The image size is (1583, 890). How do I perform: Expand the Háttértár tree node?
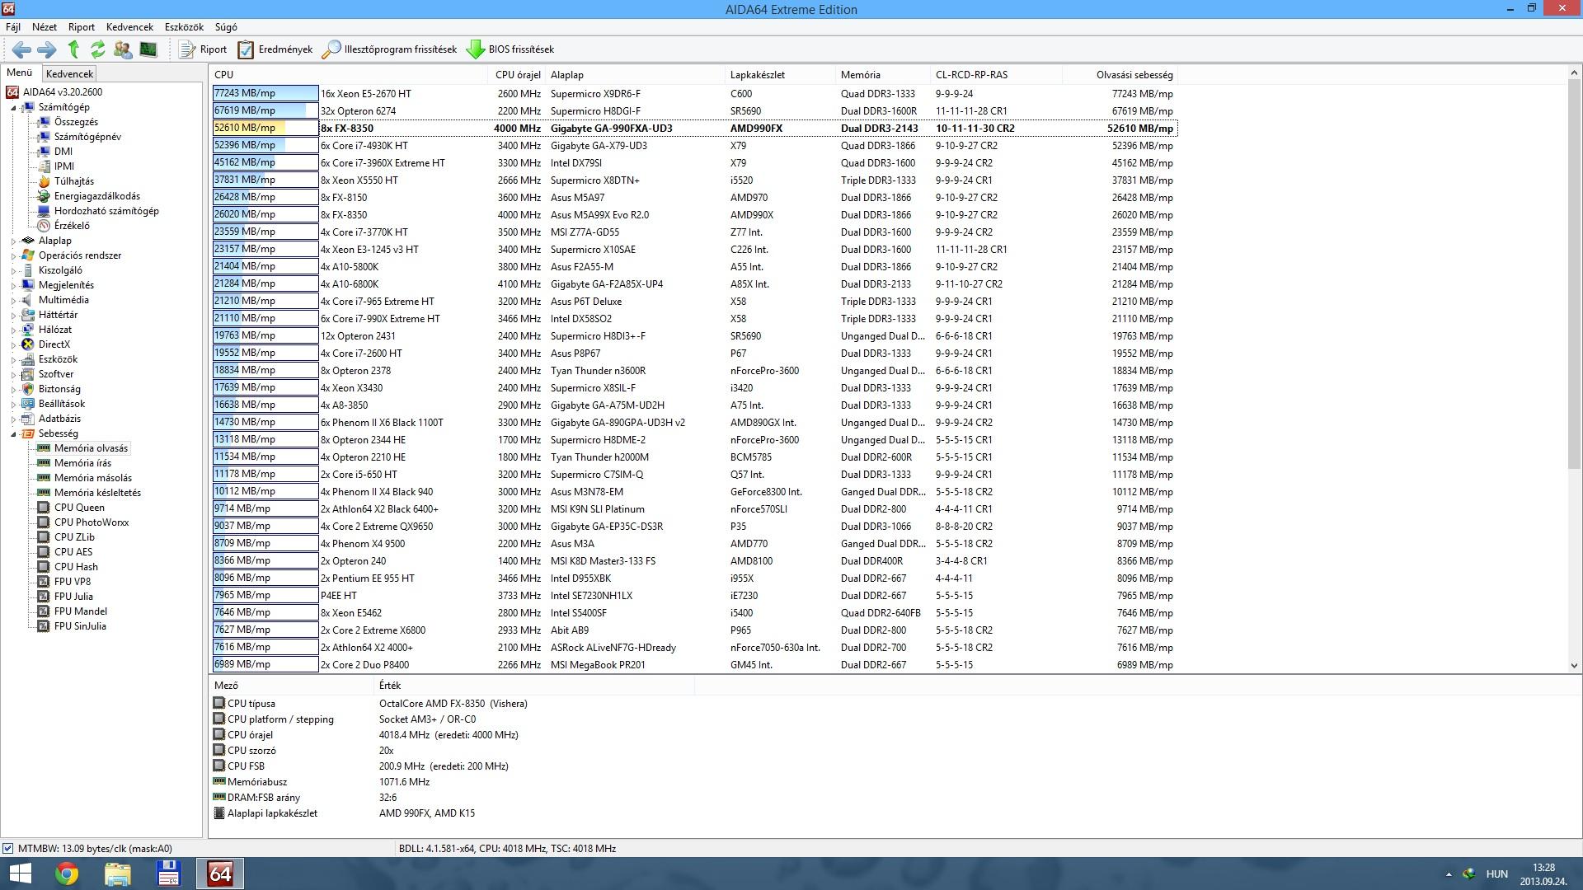(13, 316)
